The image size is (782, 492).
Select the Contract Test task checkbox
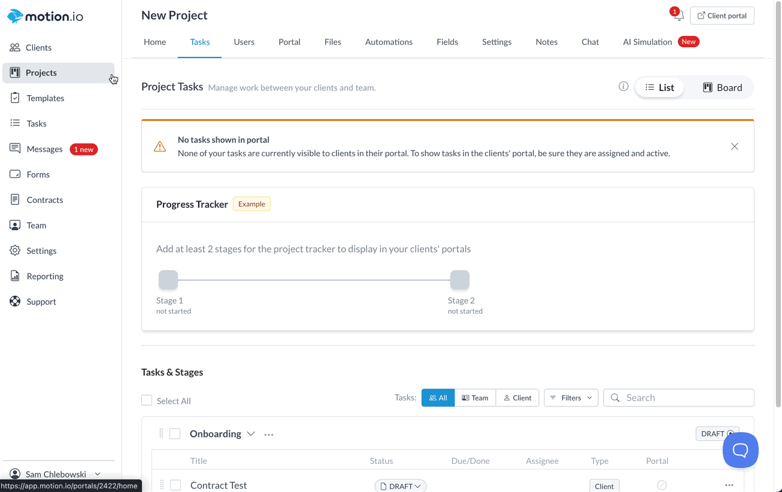[175, 485]
